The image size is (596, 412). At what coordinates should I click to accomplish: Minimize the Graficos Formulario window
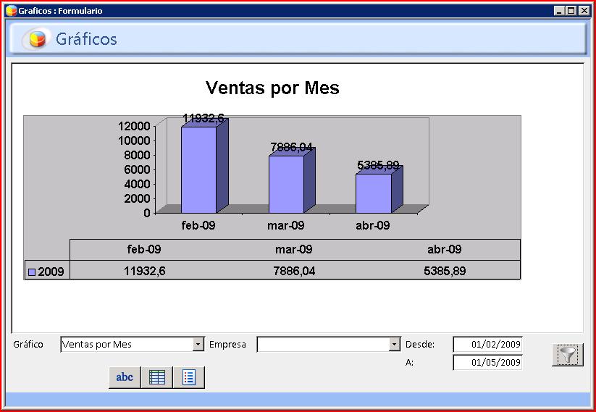click(x=559, y=11)
